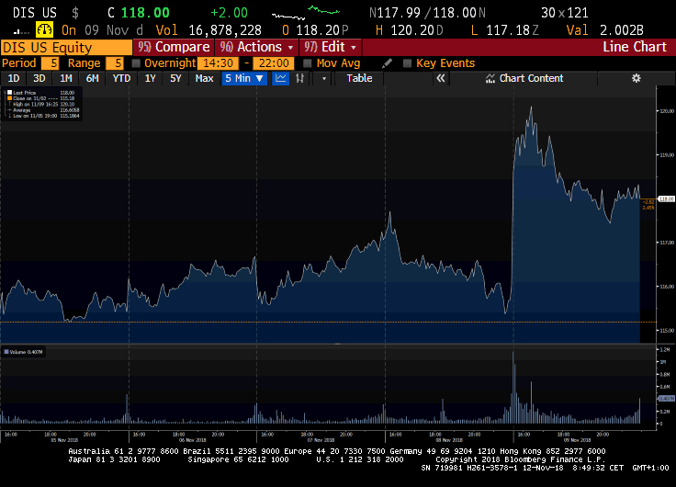This screenshot has height=487, width=676.
Task: Open the Edit dropdown menu
Action: pyautogui.click(x=331, y=47)
